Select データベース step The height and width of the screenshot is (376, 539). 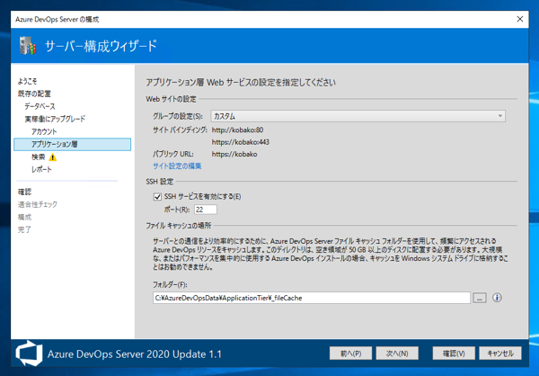click(x=40, y=106)
